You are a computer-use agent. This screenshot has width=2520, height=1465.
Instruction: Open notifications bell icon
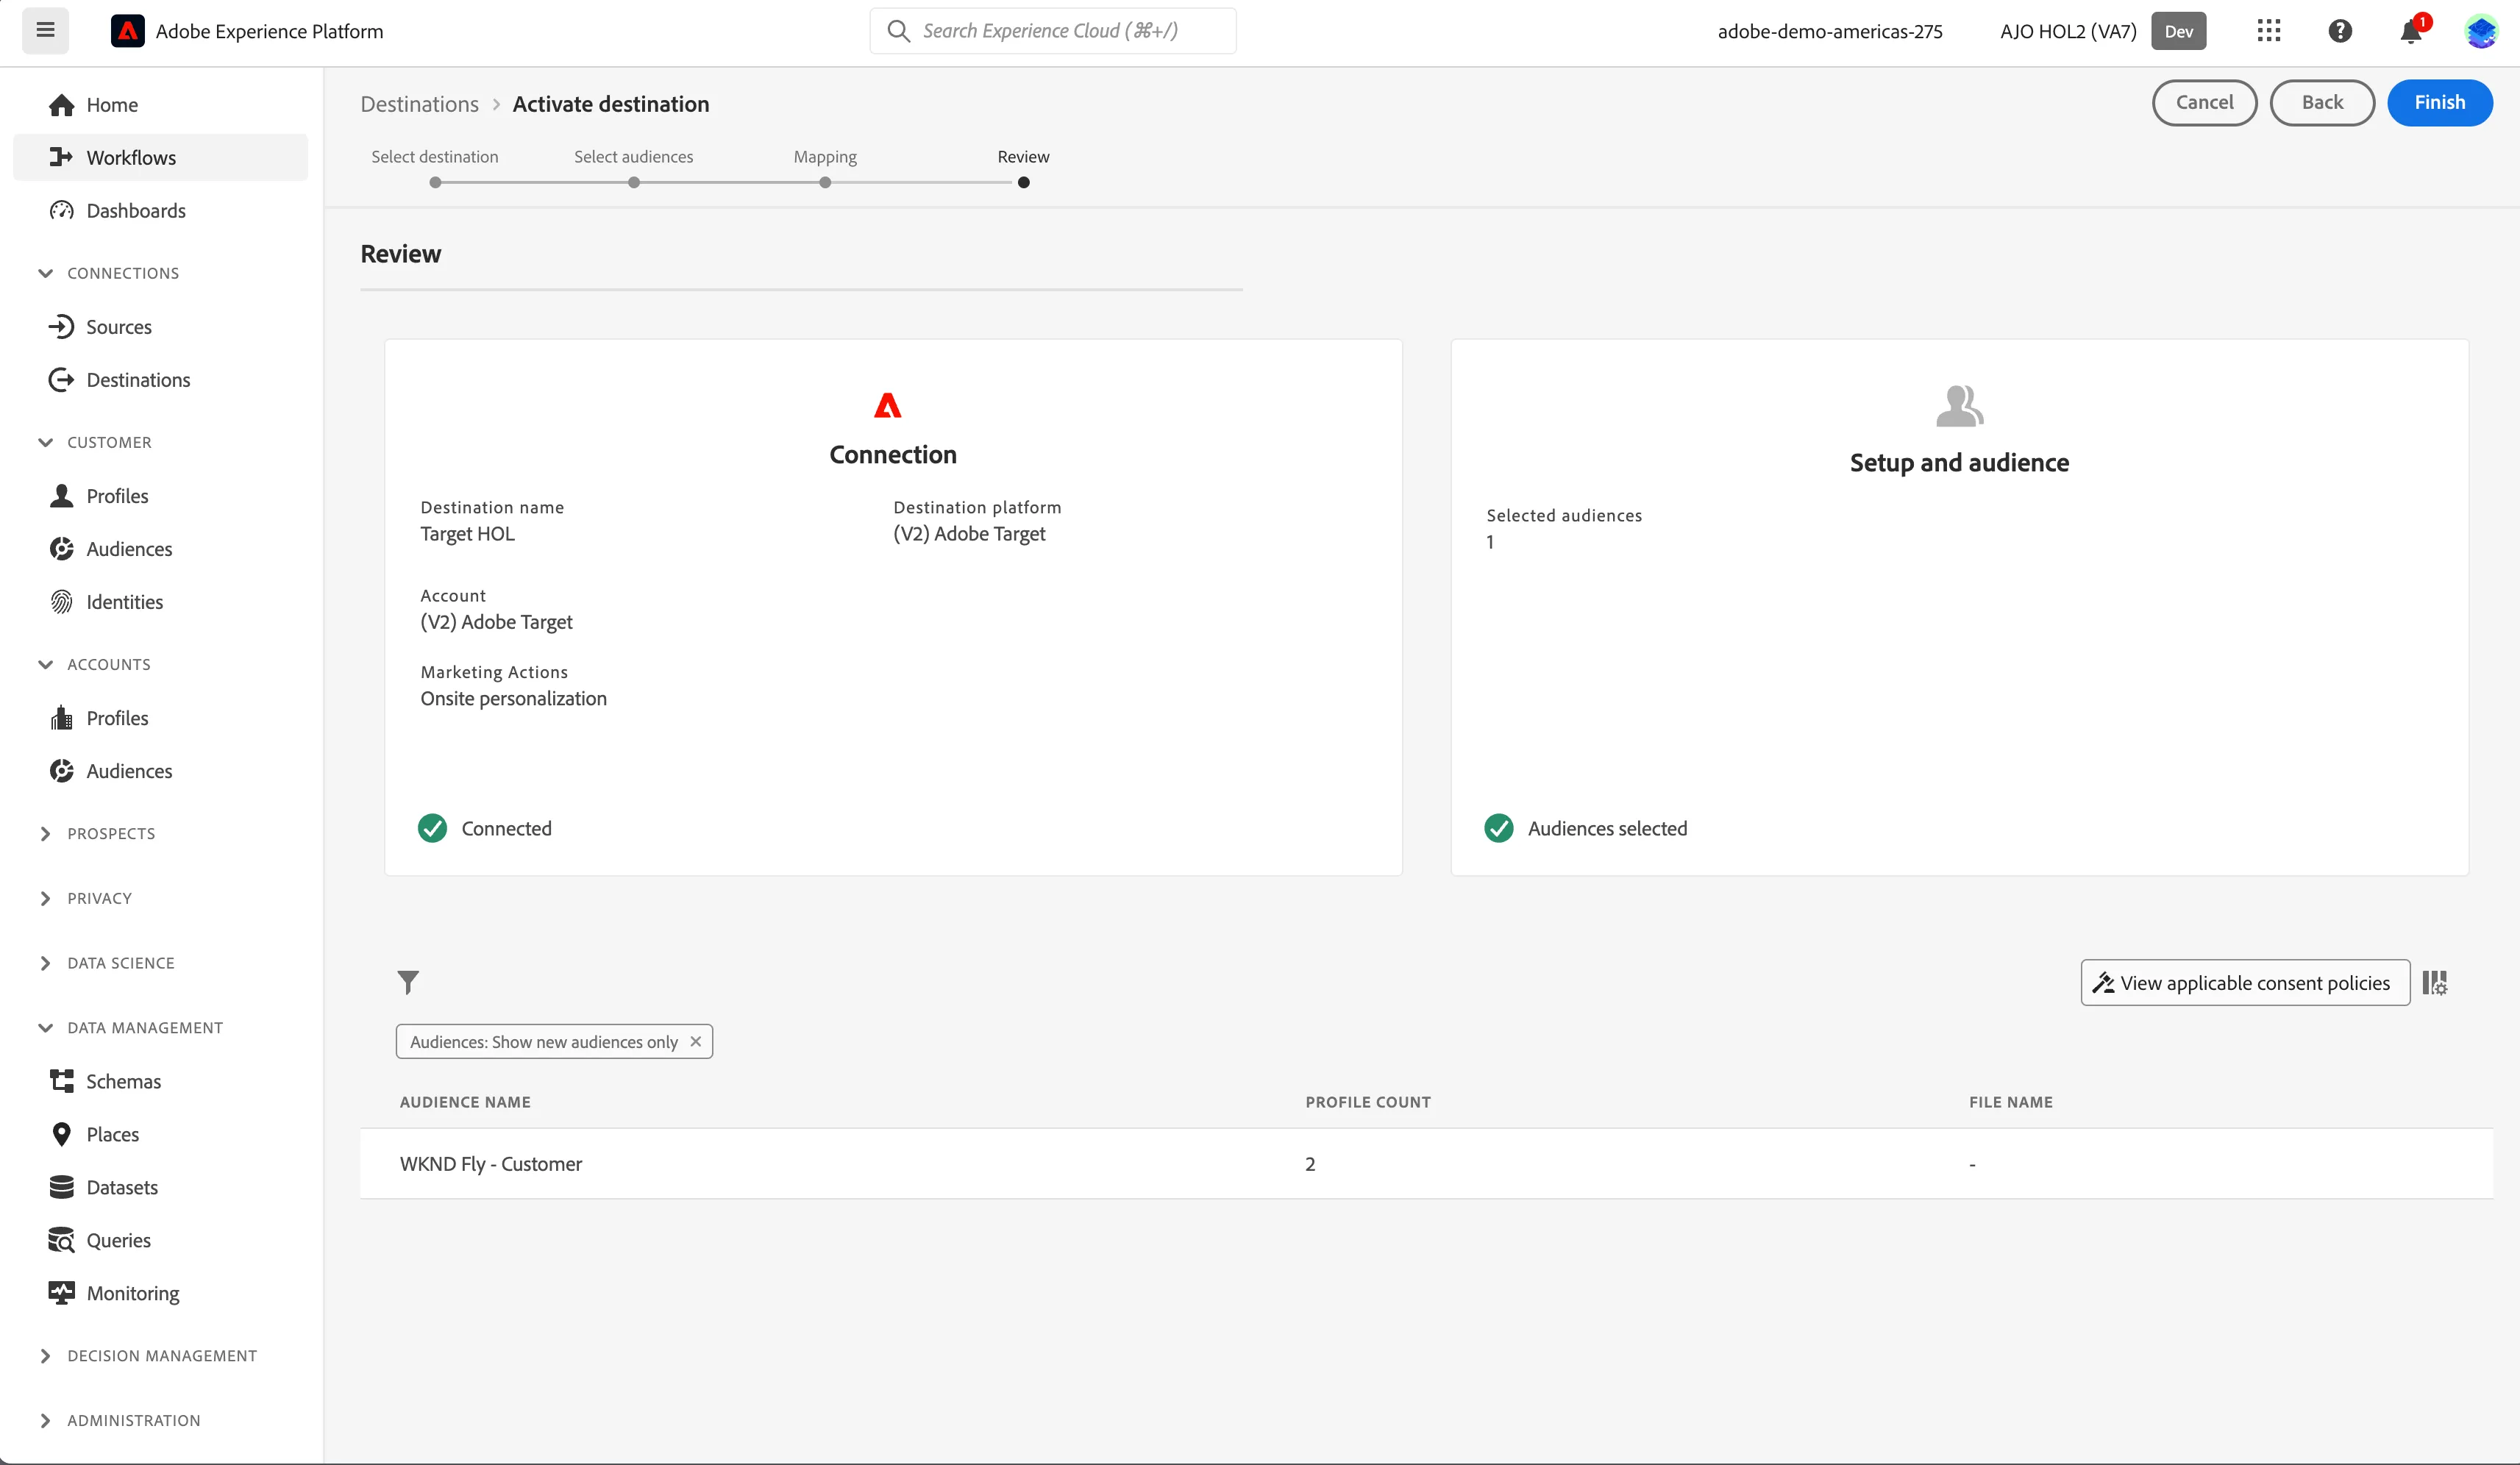point(2410,32)
